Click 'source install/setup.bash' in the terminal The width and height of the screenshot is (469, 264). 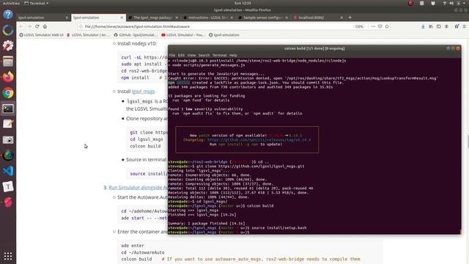pos(279,228)
